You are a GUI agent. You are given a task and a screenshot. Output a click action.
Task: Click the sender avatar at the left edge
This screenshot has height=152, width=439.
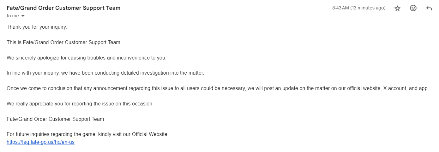coord(1,9)
